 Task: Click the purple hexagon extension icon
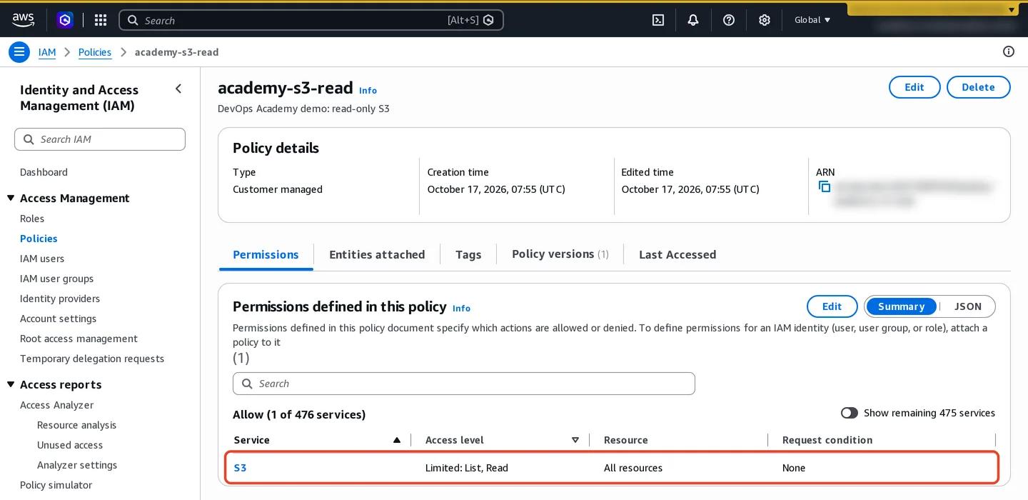click(66, 20)
